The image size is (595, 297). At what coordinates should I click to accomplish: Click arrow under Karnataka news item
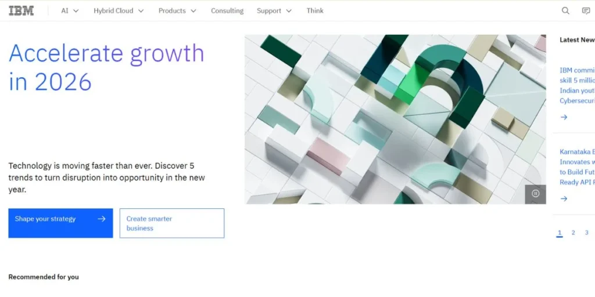pyautogui.click(x=564, y=198)
